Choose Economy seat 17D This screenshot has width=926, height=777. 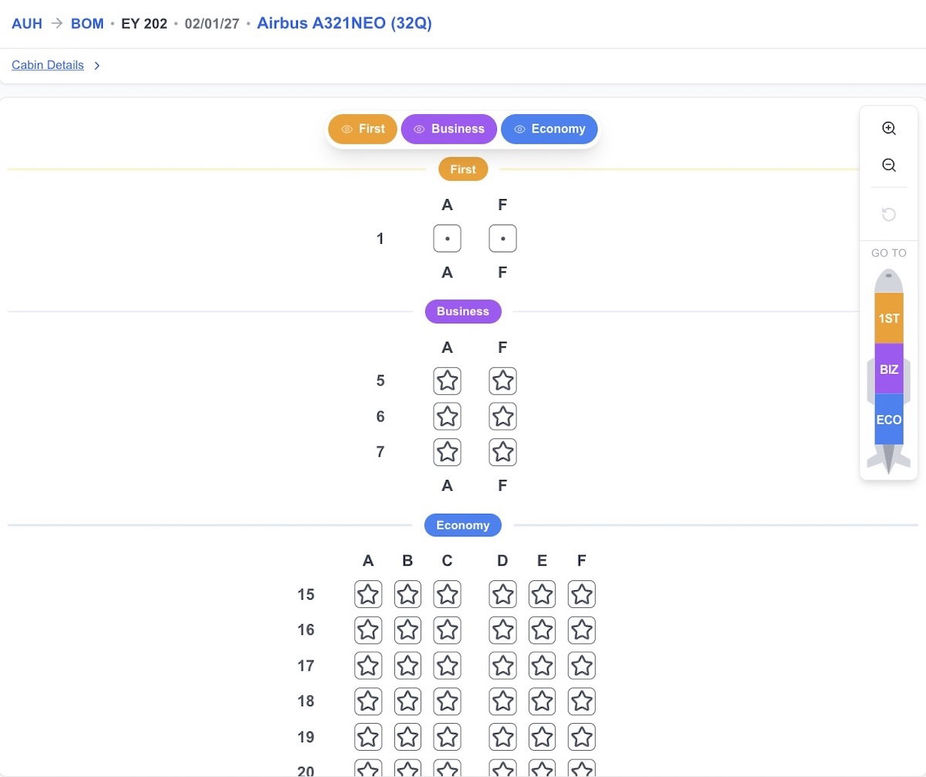[502, 665]
